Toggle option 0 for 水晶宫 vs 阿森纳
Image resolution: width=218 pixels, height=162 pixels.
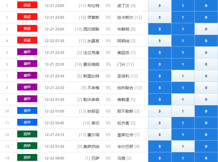(x=206, y=41)
